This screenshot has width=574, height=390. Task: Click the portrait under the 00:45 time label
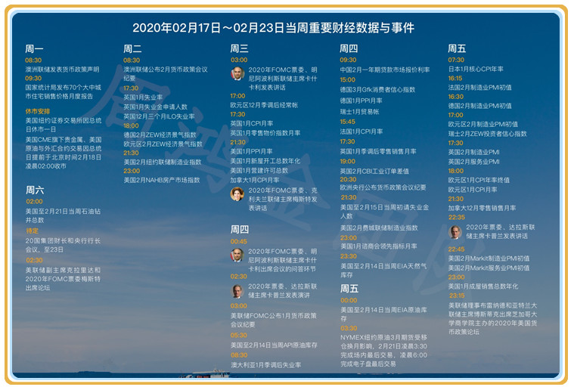point(237,255)
